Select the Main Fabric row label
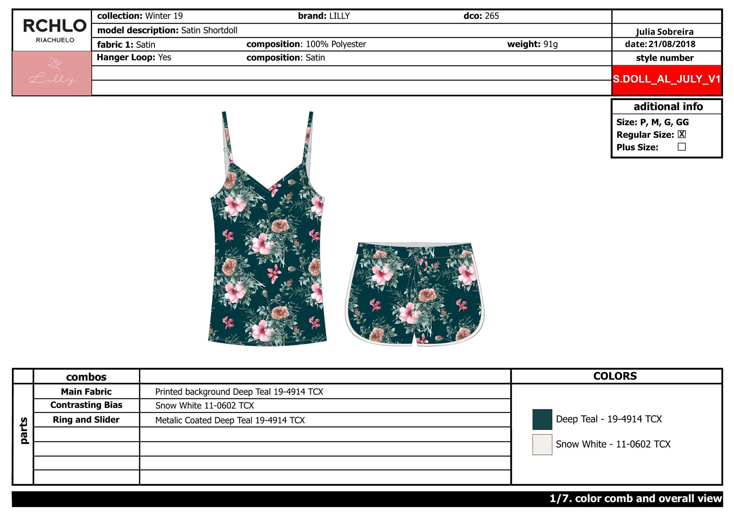 coord(86,392)
